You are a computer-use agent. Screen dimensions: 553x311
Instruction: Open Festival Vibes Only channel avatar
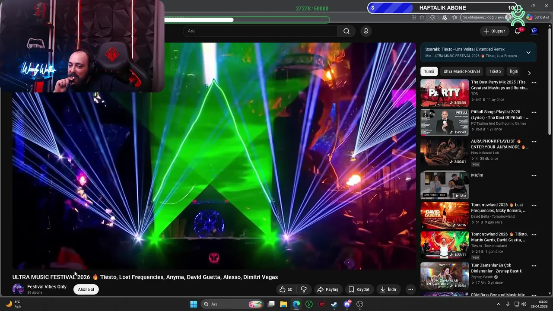(x=18, y=289)
